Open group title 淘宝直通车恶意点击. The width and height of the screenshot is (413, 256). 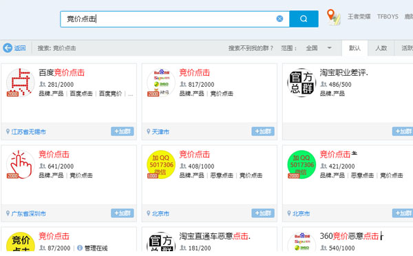click(x=215, y=236)
